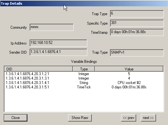168x125 pixels.
Task: Sort by the Type column header
Action: coord(84,69)
